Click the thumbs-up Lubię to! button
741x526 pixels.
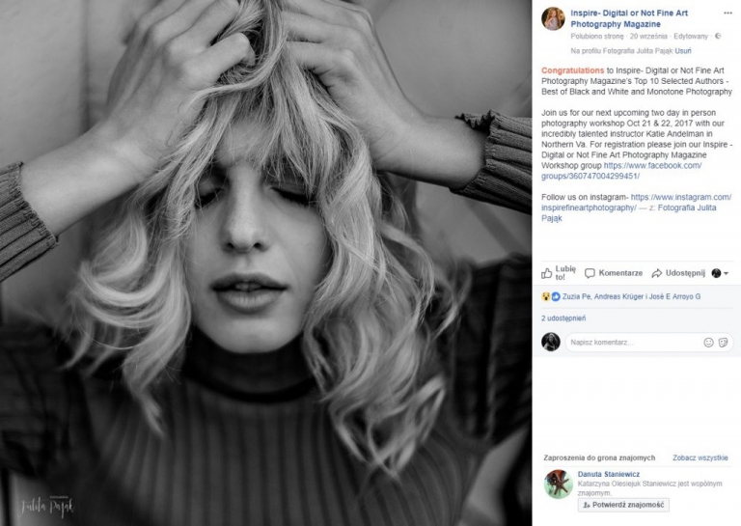coord(559,273)
